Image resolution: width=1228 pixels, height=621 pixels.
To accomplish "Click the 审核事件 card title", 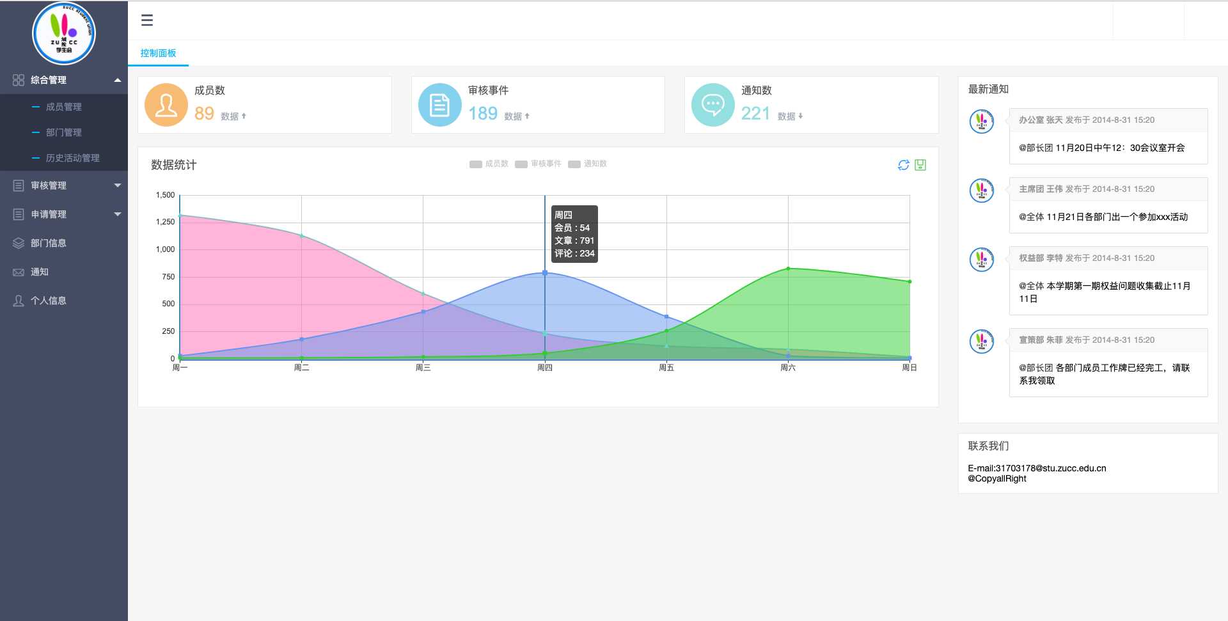I will (489, 91).
